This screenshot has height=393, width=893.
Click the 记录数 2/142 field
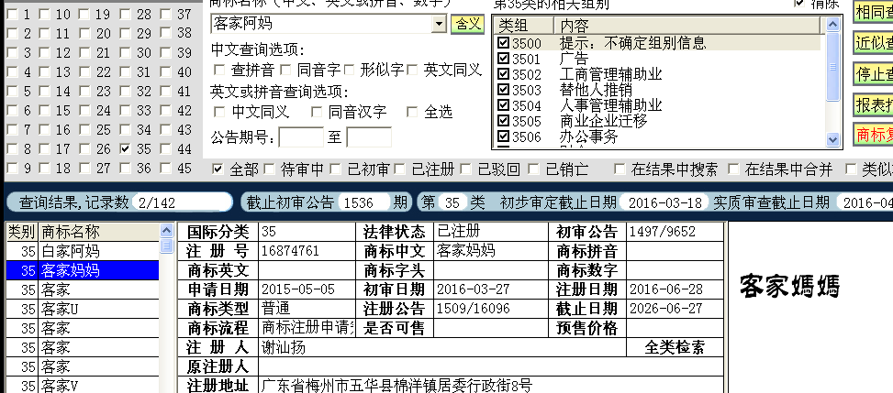[181, 202]
